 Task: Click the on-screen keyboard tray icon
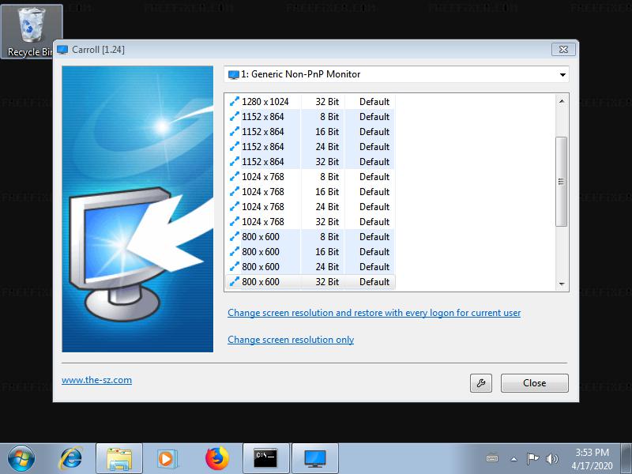492,458
